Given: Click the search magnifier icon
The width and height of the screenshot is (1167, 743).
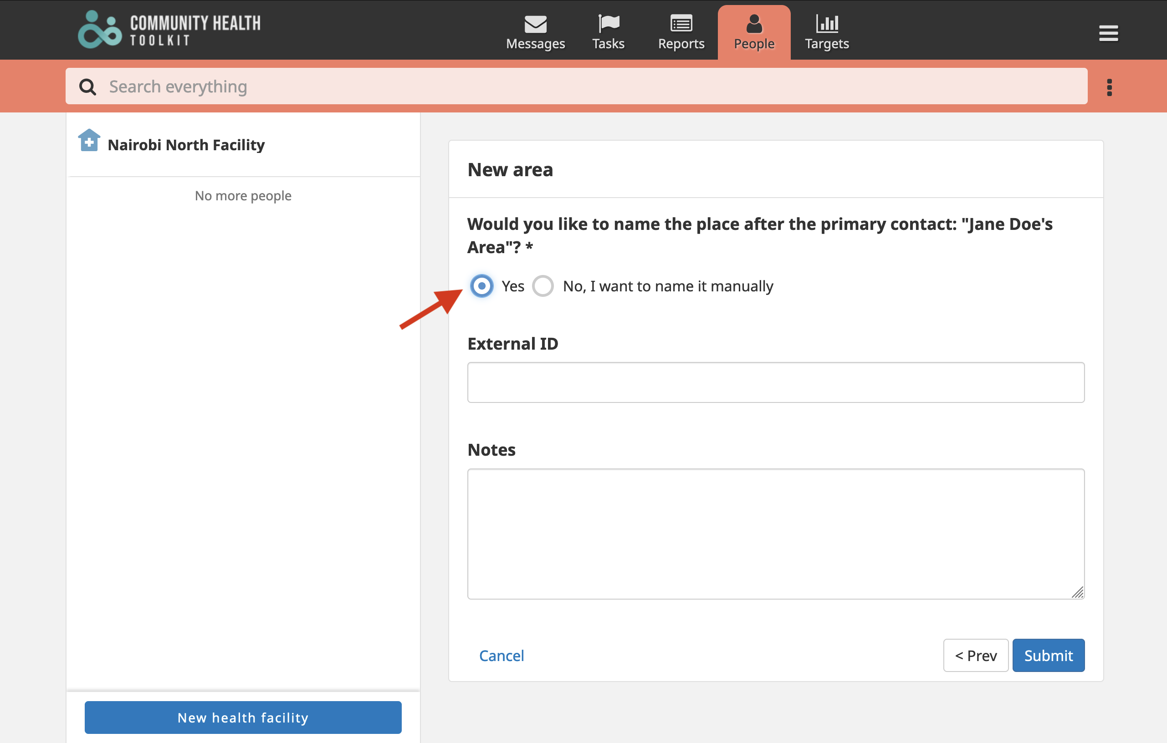Looking at the screenshot, I should [x=88, y=87].
